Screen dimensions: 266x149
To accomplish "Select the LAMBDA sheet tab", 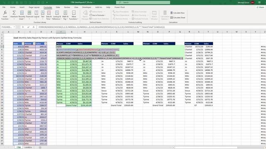I will 28,147.
